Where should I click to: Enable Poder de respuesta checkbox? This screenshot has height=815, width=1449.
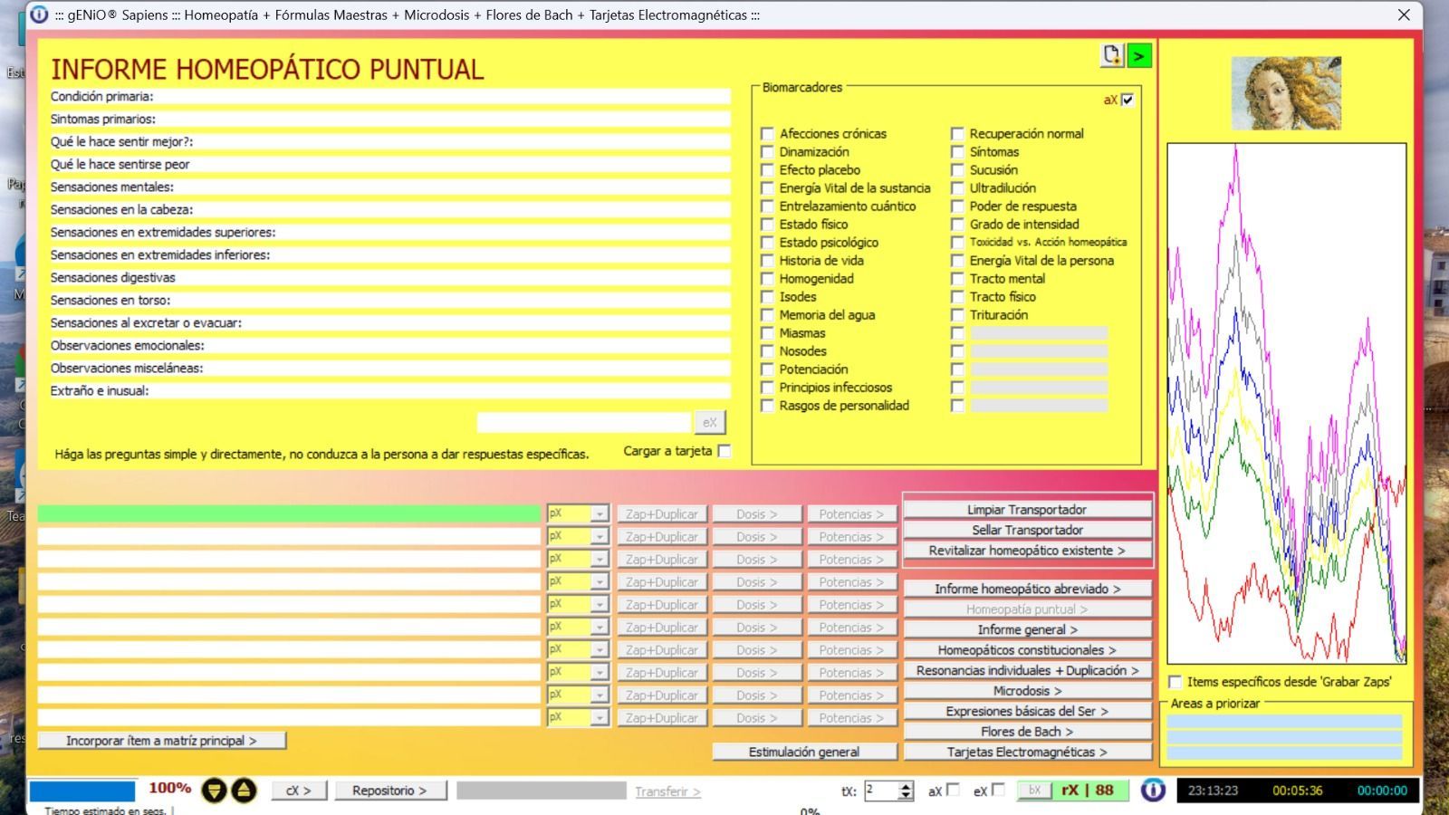(x=957, y=206)
